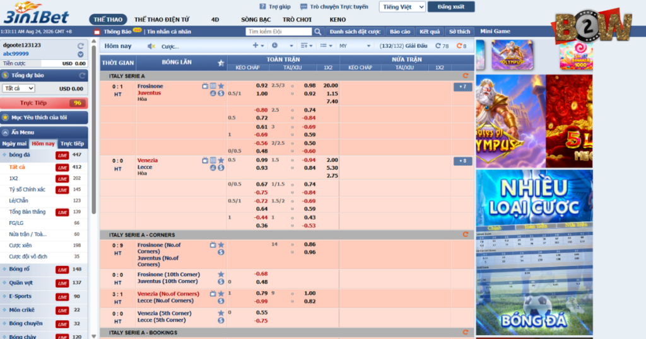This screenshot has width=646, height=339.
Task: Refresh ITALY SERIE A - BOOKINGS section
Action: (x=466, y=333)
